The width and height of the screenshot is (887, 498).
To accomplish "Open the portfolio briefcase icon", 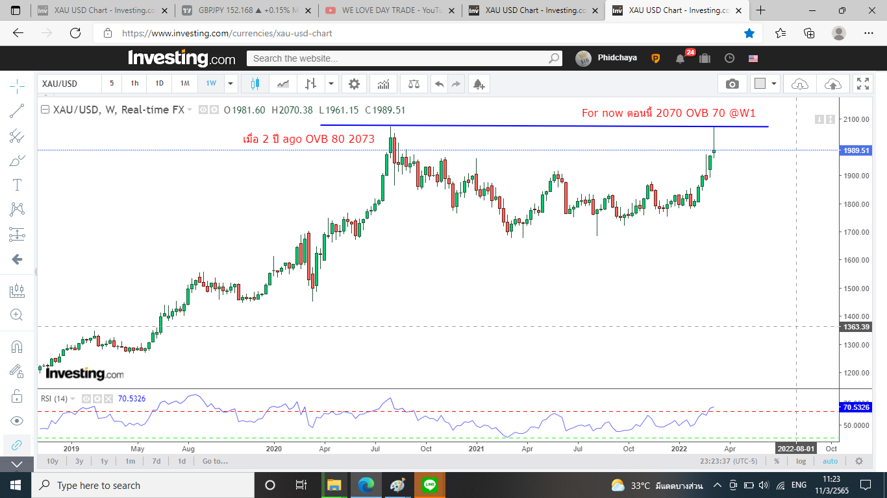I will coord(706,58).
